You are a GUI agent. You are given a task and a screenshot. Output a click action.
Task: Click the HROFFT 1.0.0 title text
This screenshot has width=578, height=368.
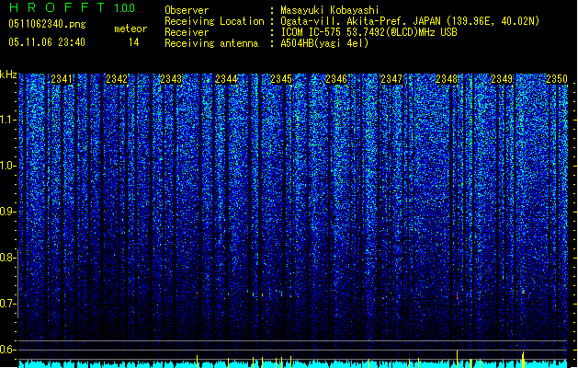point(73,7)
